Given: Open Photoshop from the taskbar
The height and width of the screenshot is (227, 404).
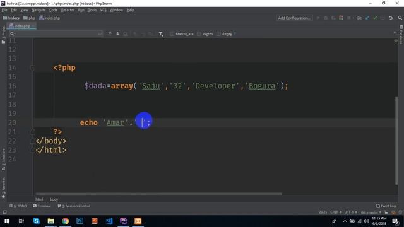Looking at the screenshot, I should [x=80, y=221].
